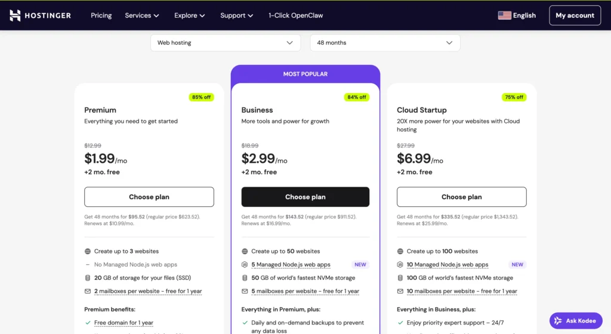Open My account

(575, 16)
